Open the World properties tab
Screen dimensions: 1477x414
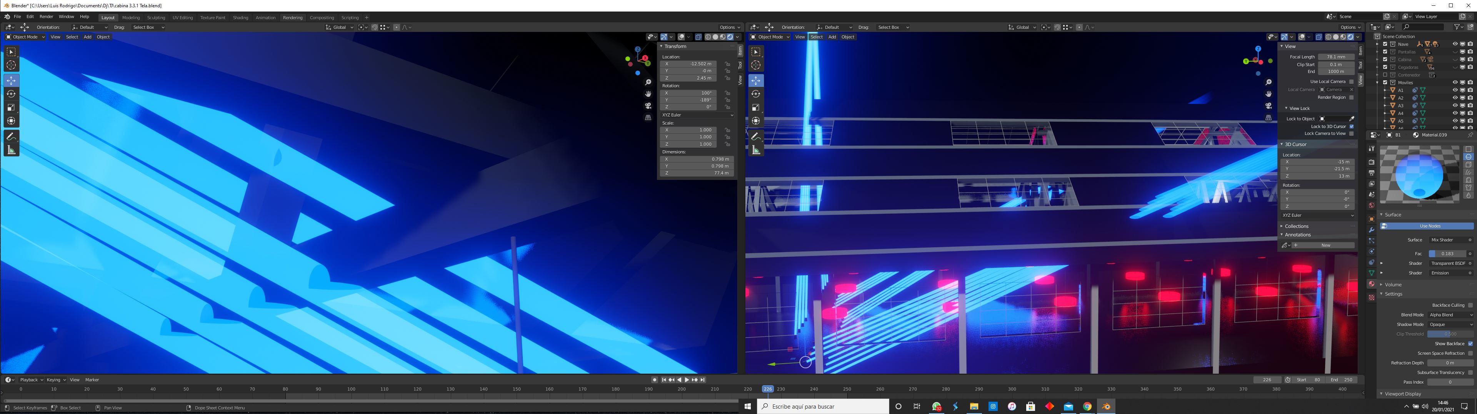point(1372,206)
